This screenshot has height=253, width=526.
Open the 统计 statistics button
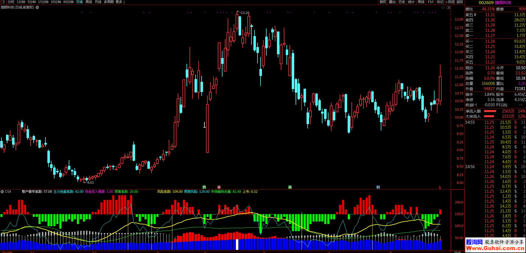pos(411,2)
